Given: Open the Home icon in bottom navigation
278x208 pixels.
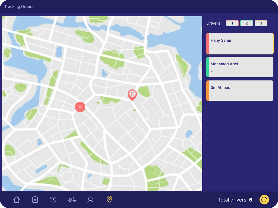Looking at the screenshot, I should (17, 200).
